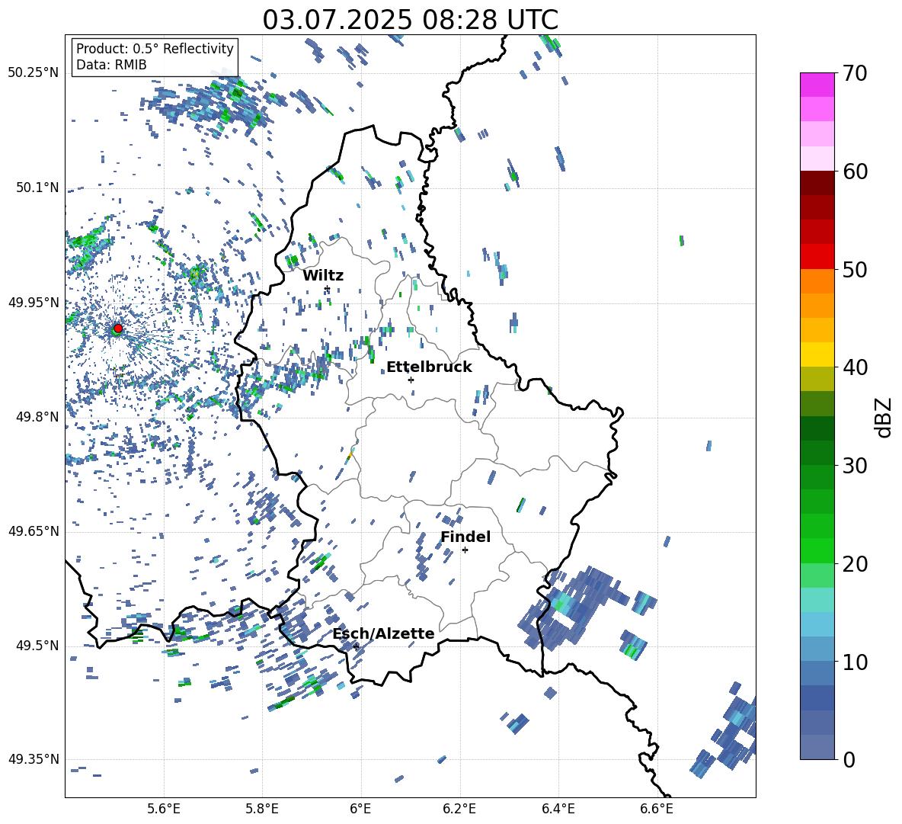The width and height of the screenshot is (902, 824).
Task: Click the bright red 50 dBZ colorbar segment
Action: 817,257
